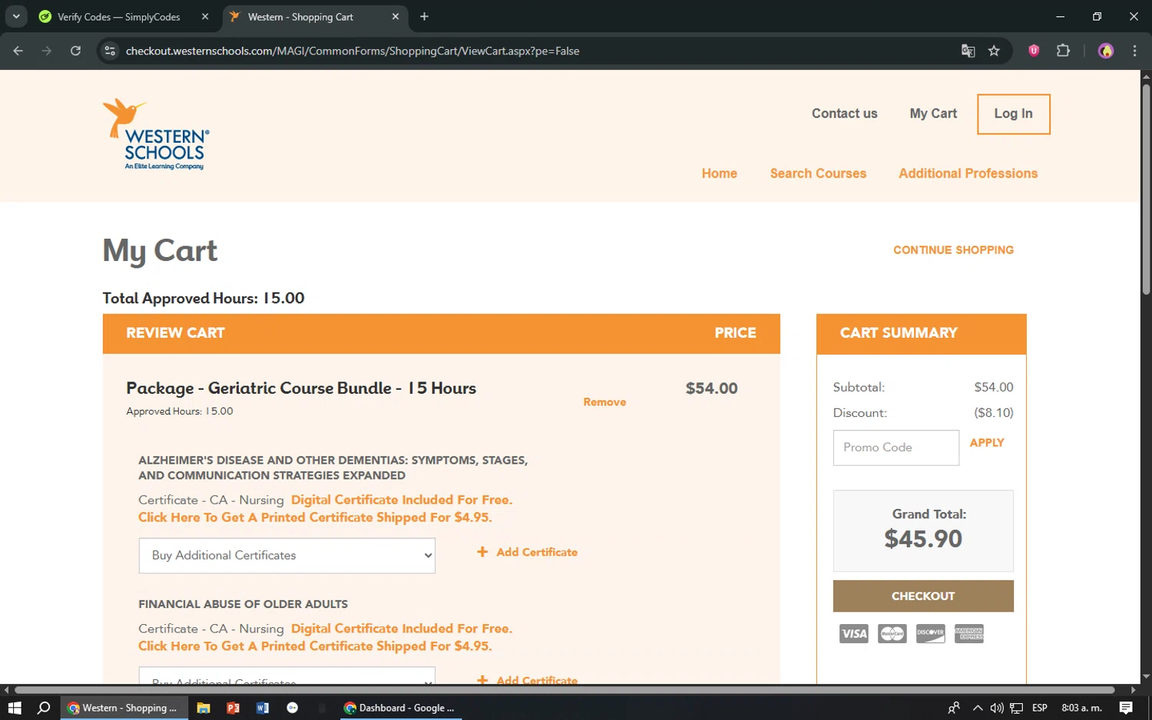Expand Buy Additional Certificates dropdown for Alzheimer's course
1152x720 pixels.
287,556
